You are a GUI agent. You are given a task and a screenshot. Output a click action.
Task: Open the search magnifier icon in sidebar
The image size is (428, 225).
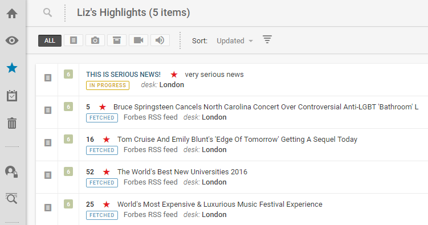(11, 198)
